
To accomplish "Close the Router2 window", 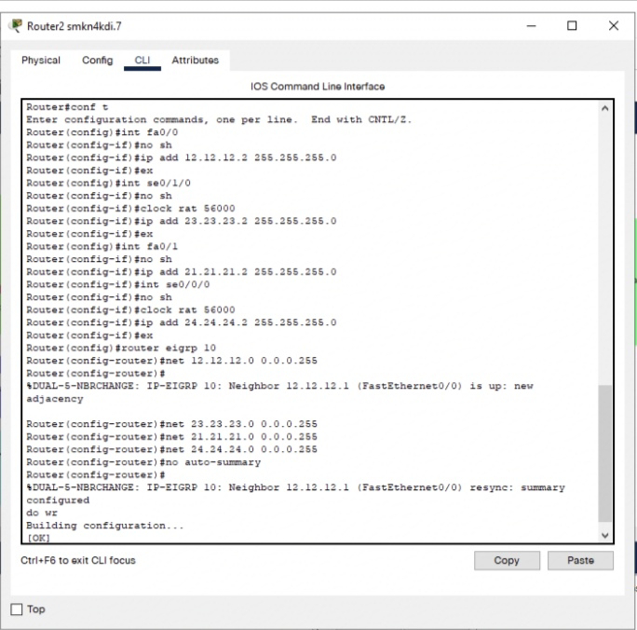I will tap(614, 26).
